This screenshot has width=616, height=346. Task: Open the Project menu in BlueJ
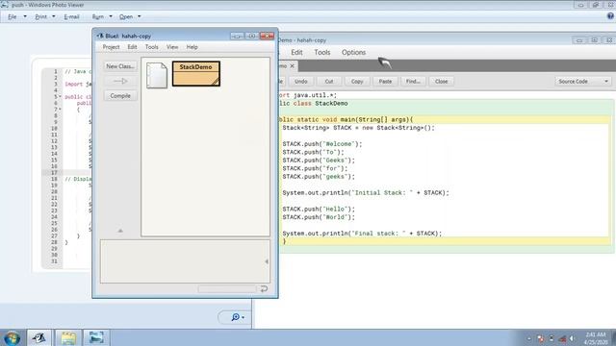point(111,47)
